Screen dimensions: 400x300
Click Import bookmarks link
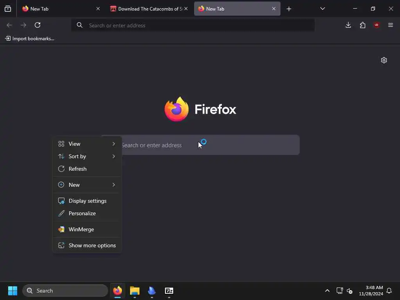30,39
